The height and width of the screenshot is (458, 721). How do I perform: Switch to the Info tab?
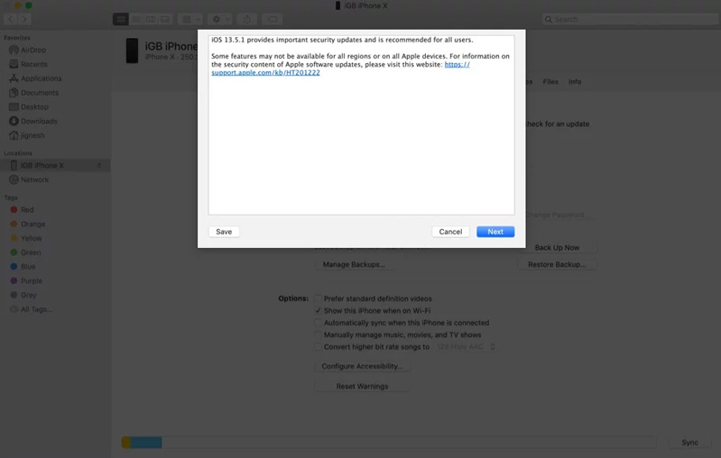pyautogui.click(x=575, y=81)
